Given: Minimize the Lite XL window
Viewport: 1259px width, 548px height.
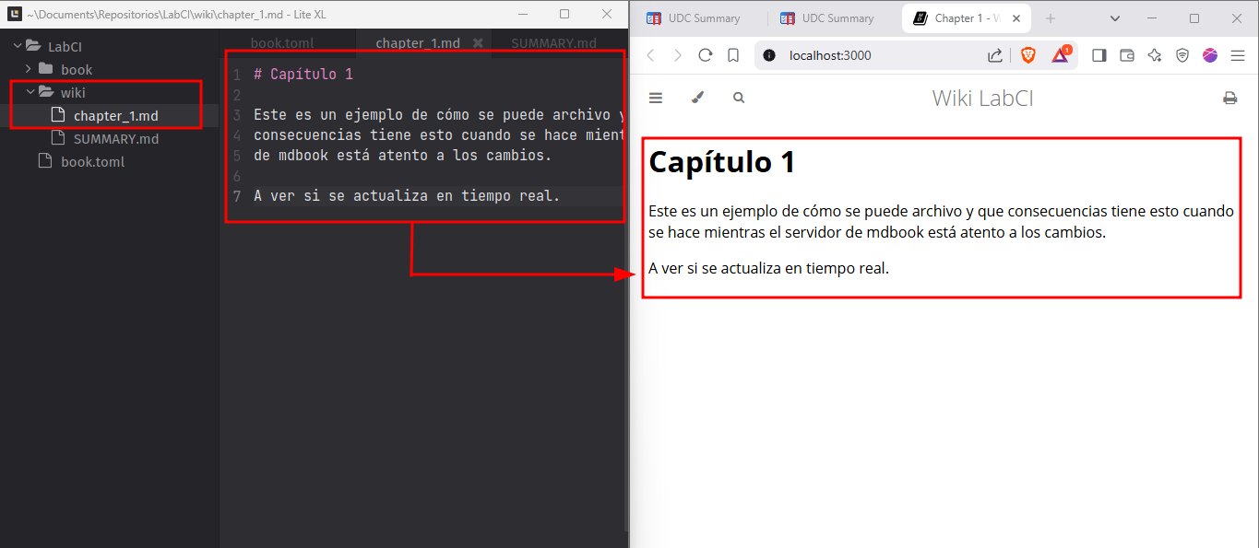Looking at the screenshot, I should (x=522, y=14).
